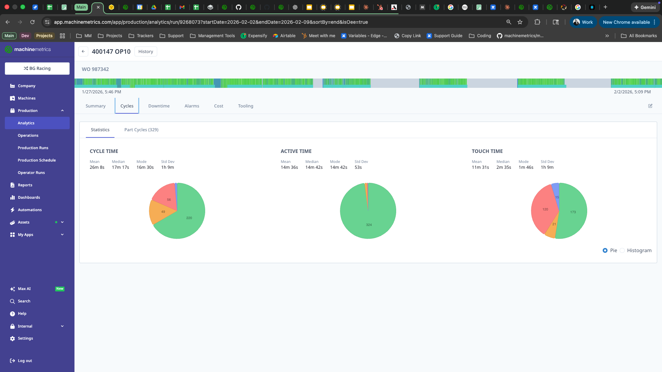
Task: Click the History button
Action: click(146, 51)
